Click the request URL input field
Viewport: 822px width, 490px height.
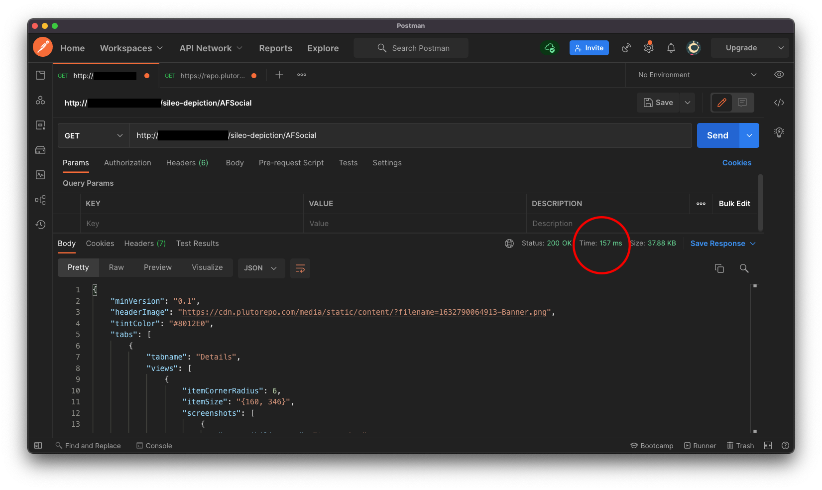tap(411, 135)
